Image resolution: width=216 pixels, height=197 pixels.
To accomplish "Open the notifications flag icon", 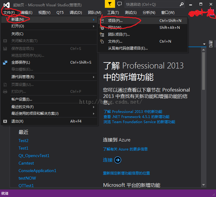I will tap(110, 4).
